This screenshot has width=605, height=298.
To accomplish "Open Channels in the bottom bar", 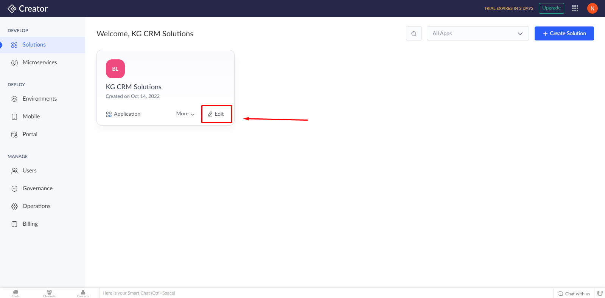I will [49, 293].
